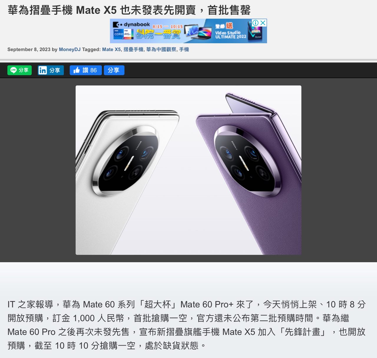Image resolution: width=377 pixels, height=358 pixels.
Task: Open the 摺疊手機 tag link
Action: click(x=133, y=50)
